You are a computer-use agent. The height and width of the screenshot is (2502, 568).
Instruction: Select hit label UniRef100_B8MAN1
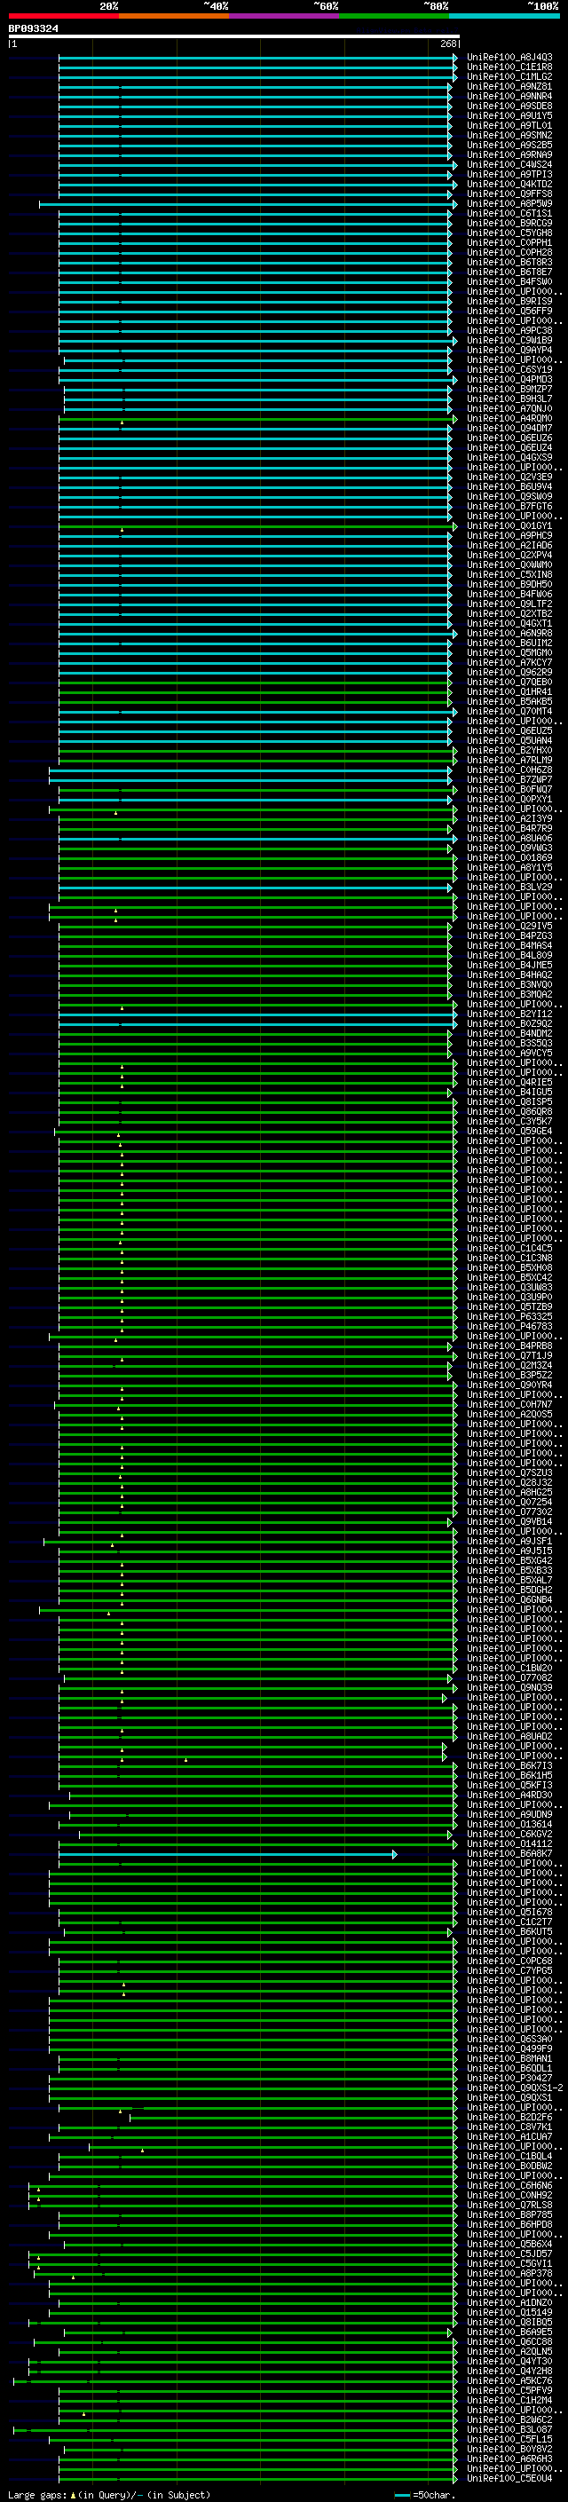(x=509, y=2059)
